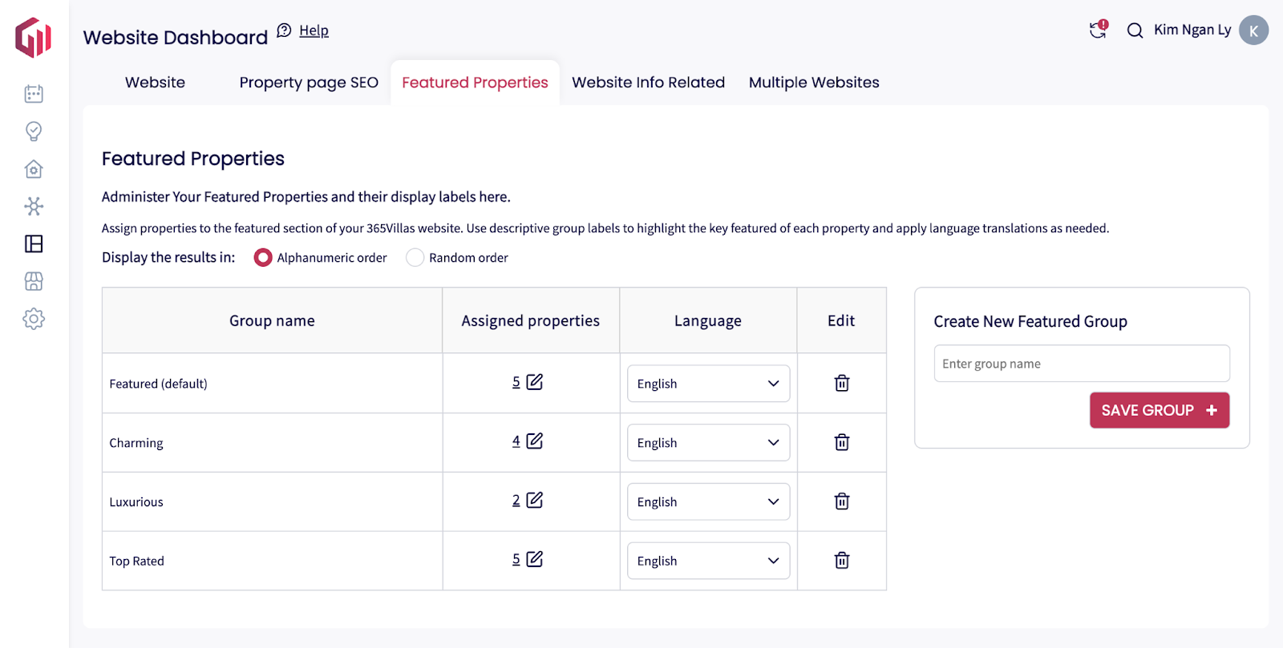1283x648 pixels.
Task: Open the Help link
Action: tap(314, 30)
